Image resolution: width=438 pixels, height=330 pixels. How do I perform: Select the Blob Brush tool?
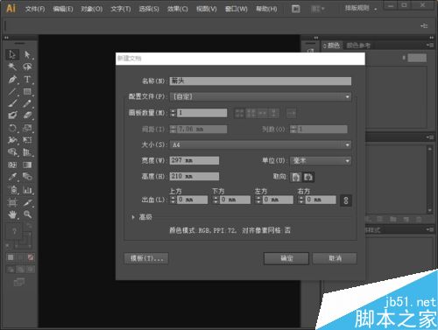(12, 116)
